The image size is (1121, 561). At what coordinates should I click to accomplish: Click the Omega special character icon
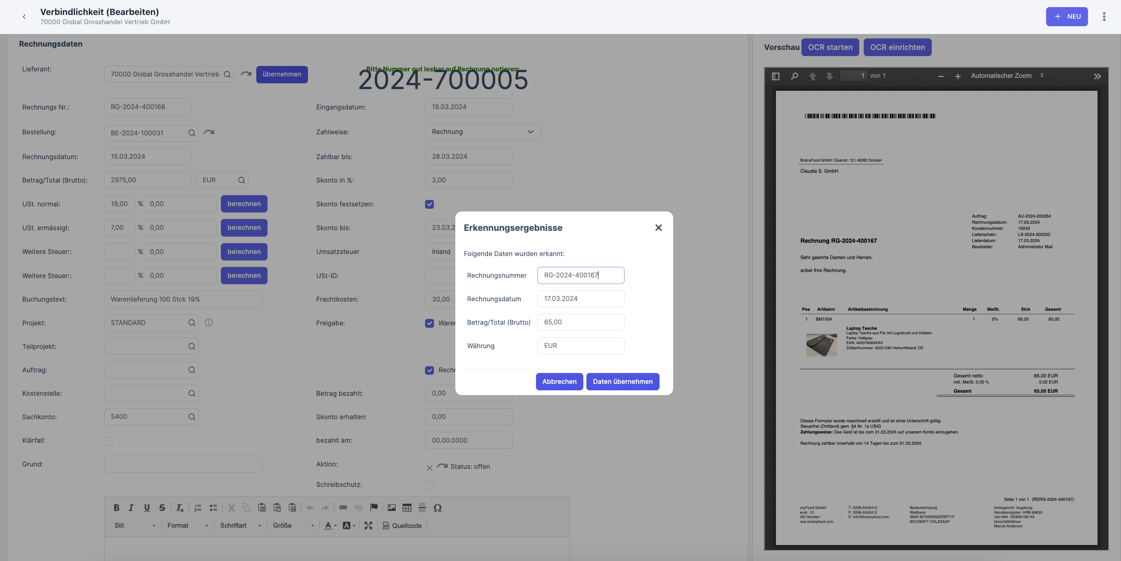437,508
